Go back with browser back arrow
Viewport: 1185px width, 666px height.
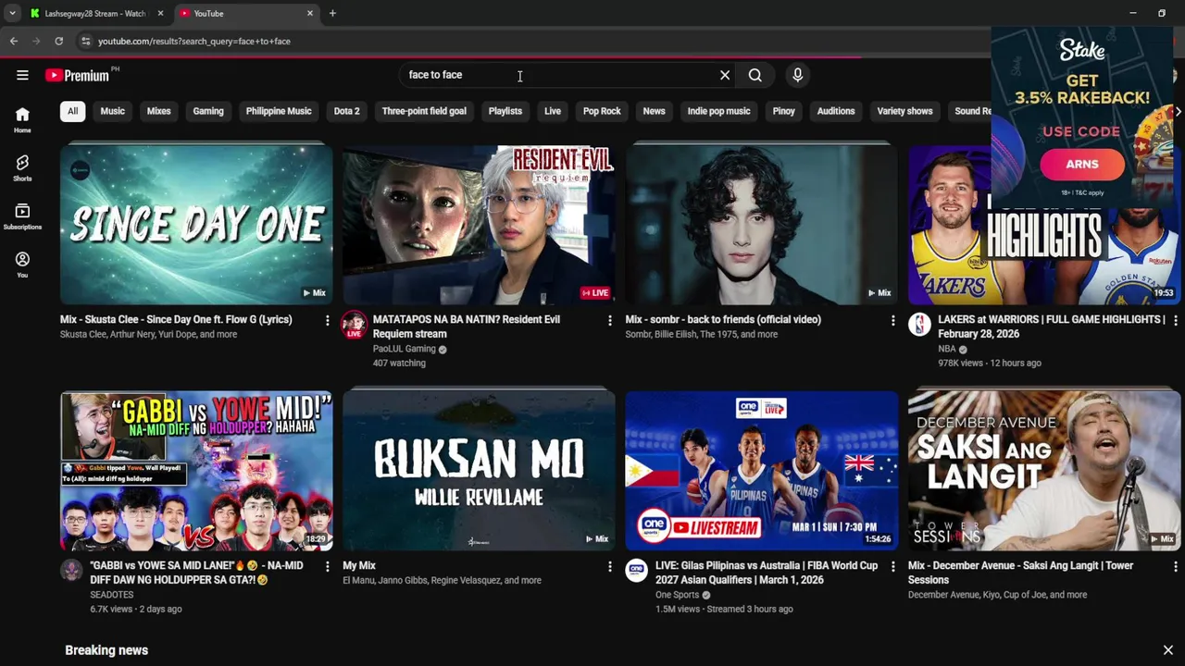click(14, 41)
